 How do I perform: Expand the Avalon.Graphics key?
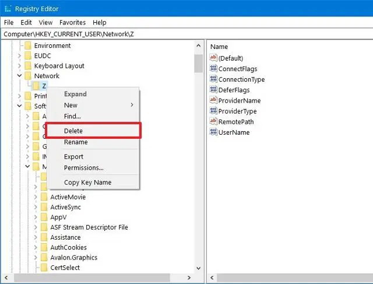click(x=36, y=258)
